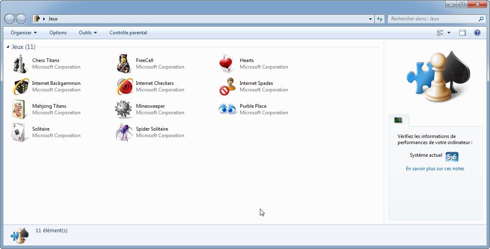Click the Solitaire cards icon

[20, 132]
